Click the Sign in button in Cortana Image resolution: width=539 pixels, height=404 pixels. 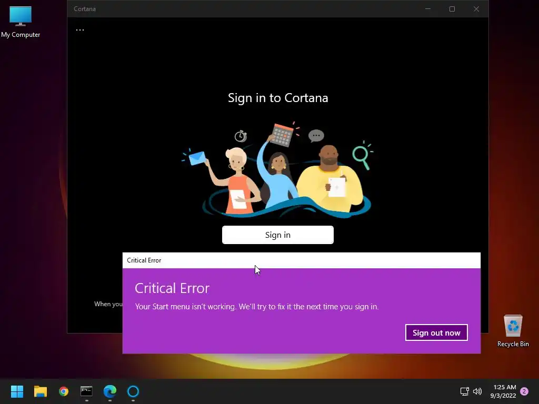tap(278, 235)
